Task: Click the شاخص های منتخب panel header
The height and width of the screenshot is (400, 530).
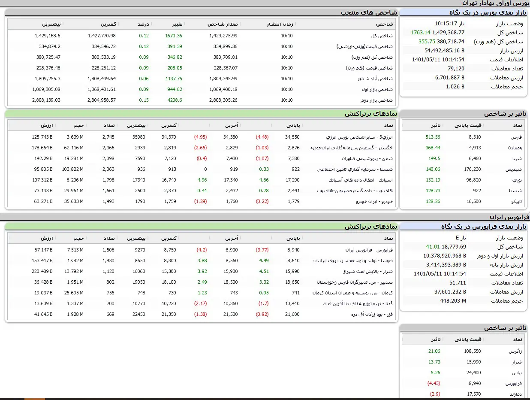Action: (x=369, y=12)
